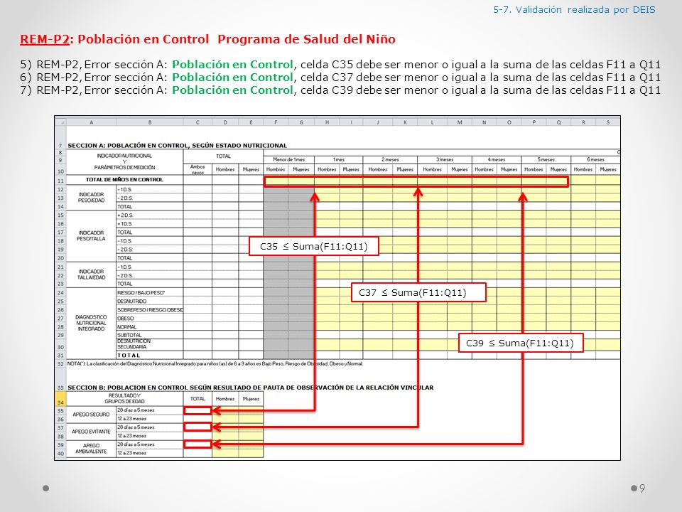Click the T O T A L label in row 31
The width and height of the screenshot is (682, 512).
pyautogui.click(x=129, y=356)
